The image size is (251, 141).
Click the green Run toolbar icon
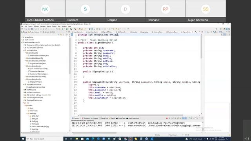pyautogui.click(x=67, y=29)
